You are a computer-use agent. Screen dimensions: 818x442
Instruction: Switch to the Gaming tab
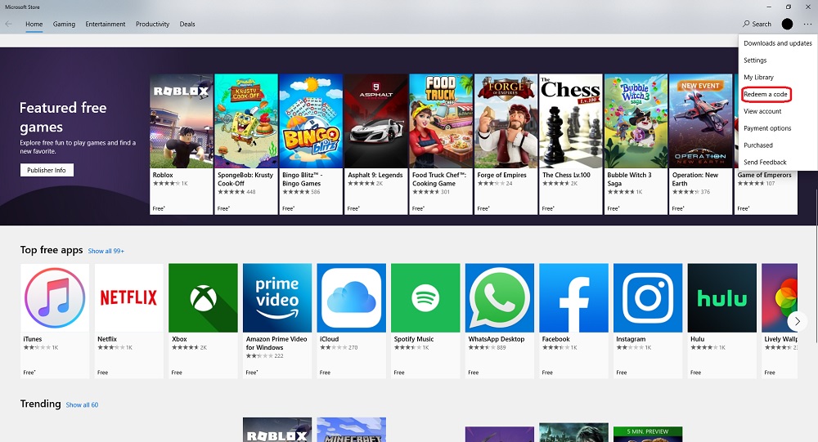[x=64, y=25]
